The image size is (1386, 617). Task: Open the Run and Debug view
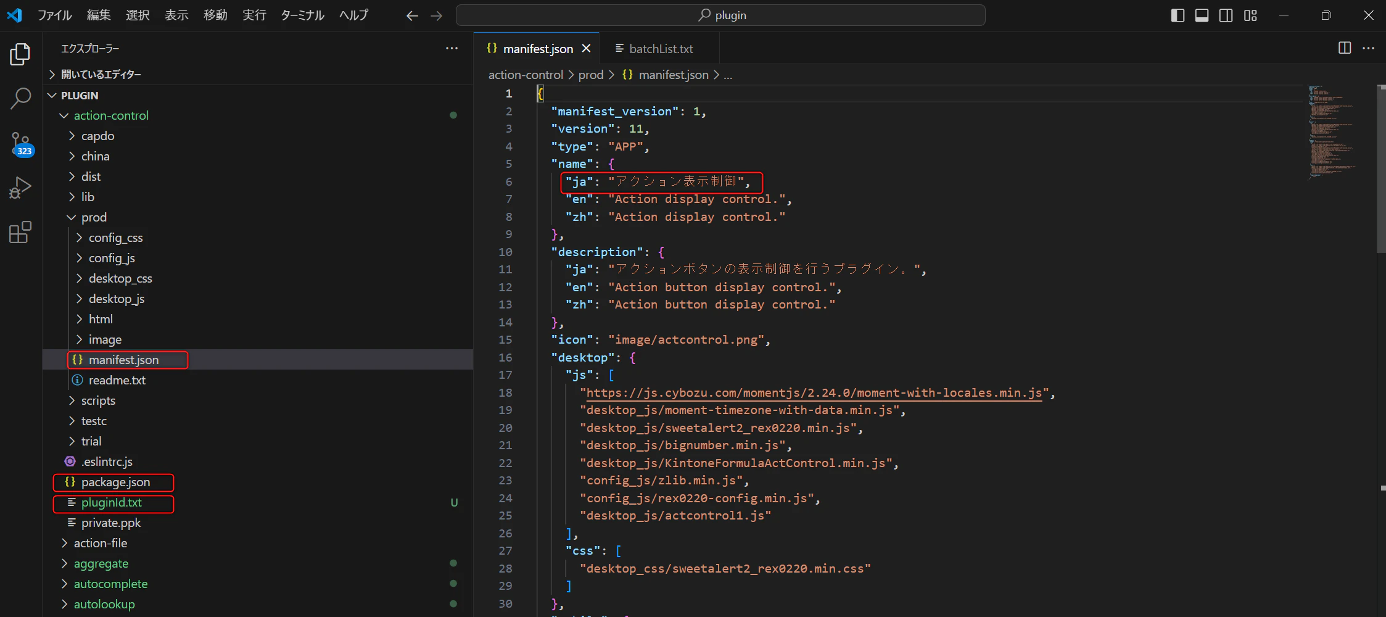20,188
